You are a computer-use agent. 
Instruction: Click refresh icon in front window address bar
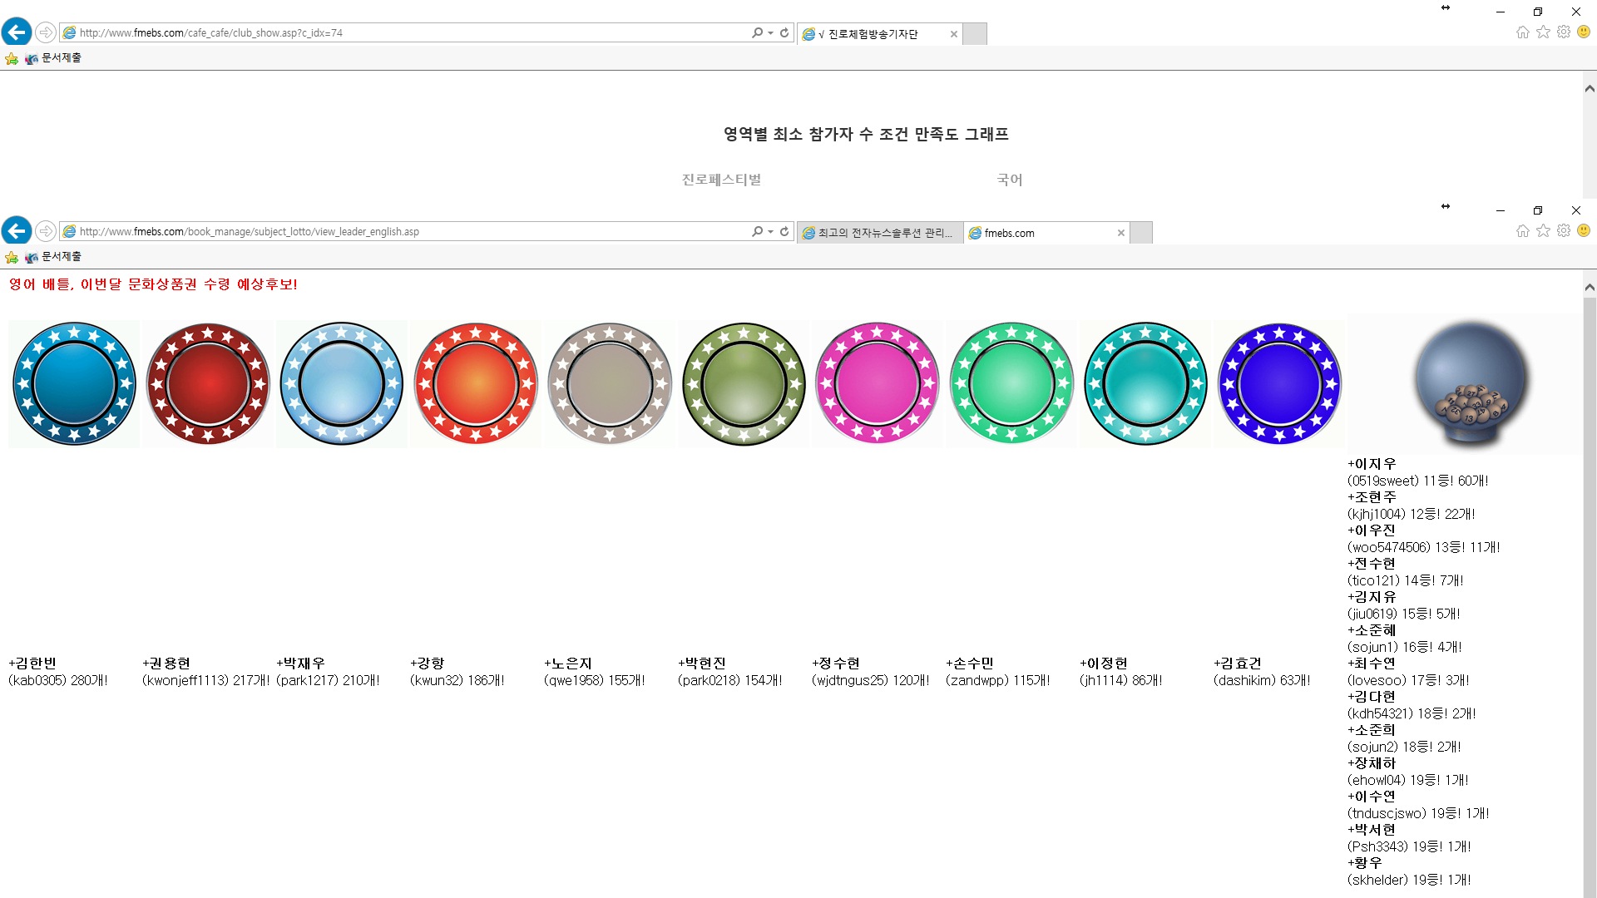(784, 231)
